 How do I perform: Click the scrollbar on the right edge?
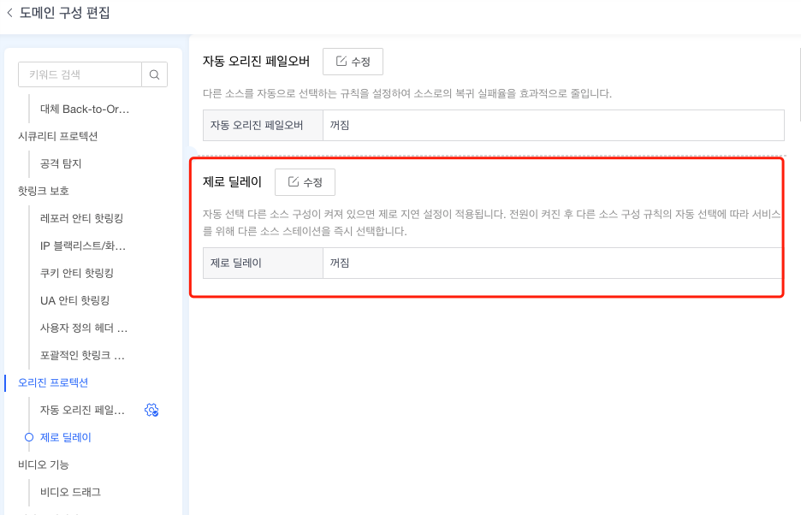[x=798, y=128]
